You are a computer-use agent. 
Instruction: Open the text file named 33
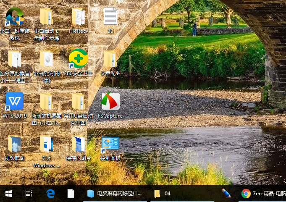click(x=110, y=17)
